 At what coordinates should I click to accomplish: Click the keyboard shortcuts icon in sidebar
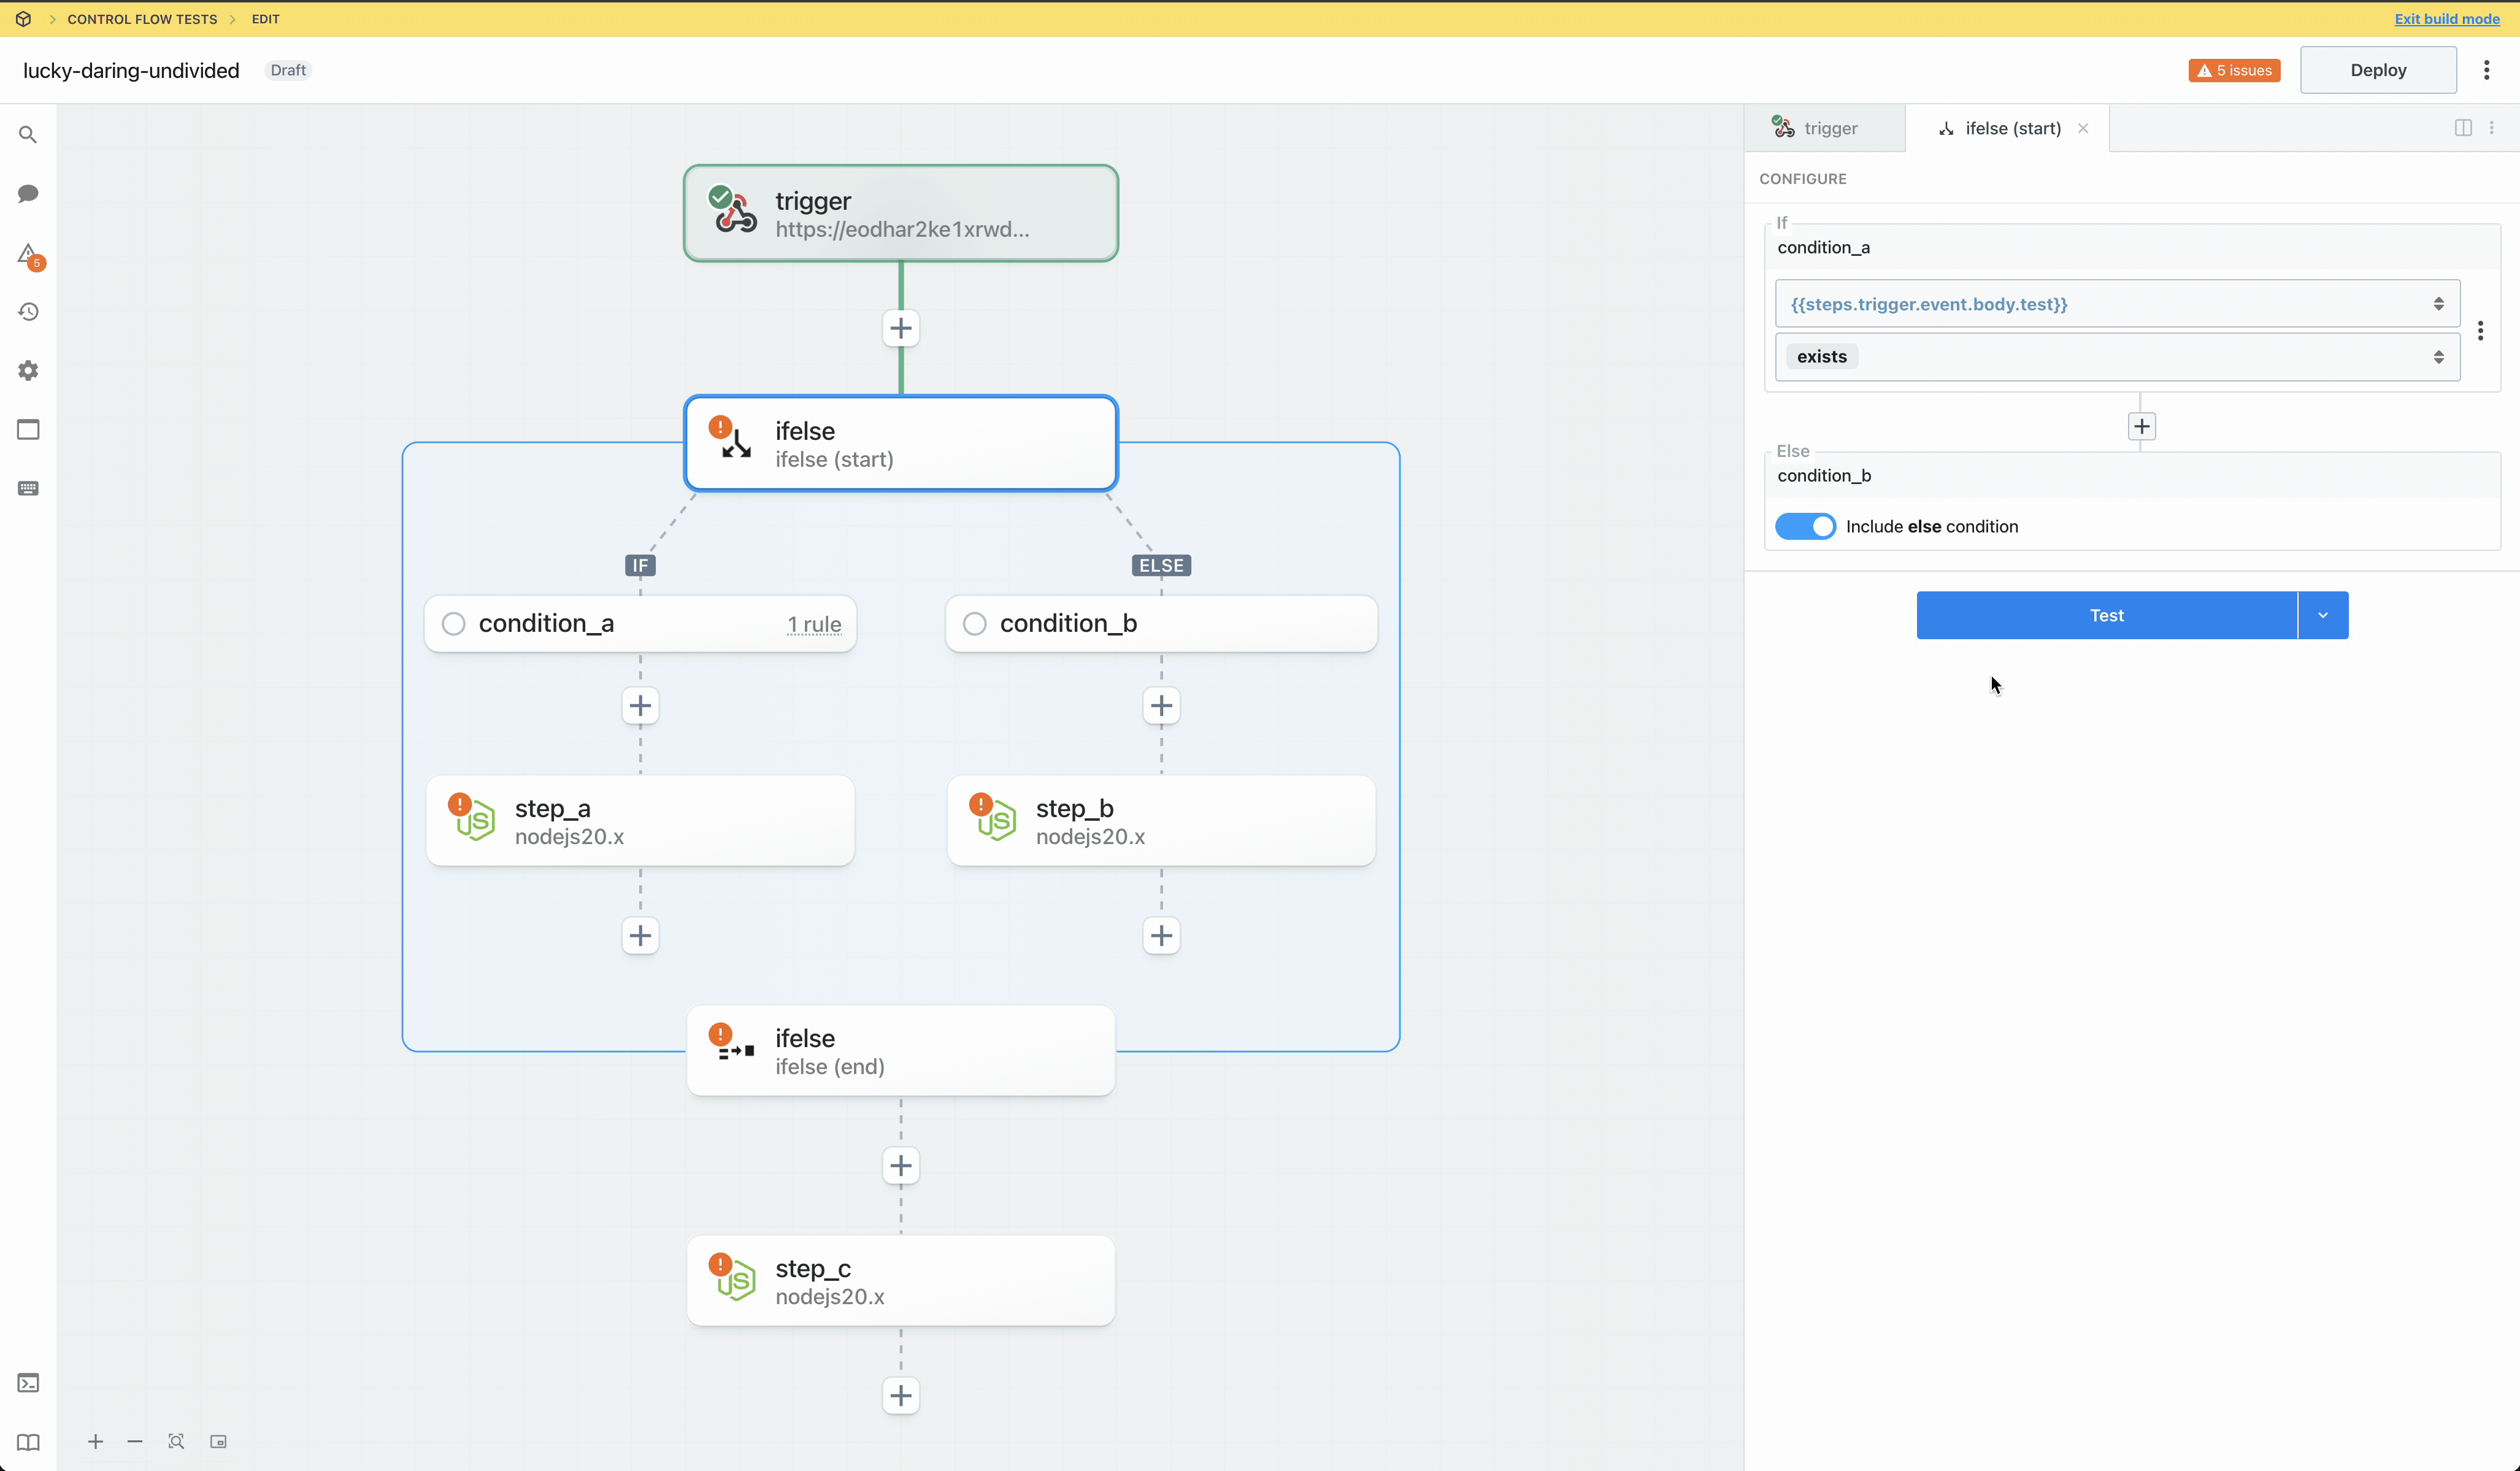28,488
